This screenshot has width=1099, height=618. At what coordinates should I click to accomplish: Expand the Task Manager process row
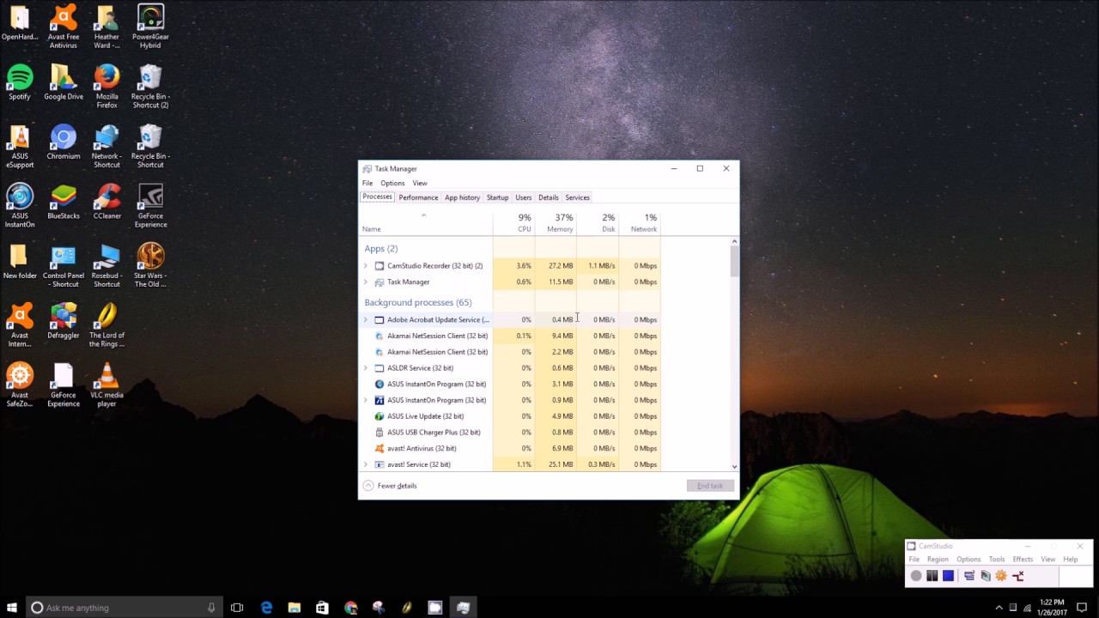[x=366, y=282]
